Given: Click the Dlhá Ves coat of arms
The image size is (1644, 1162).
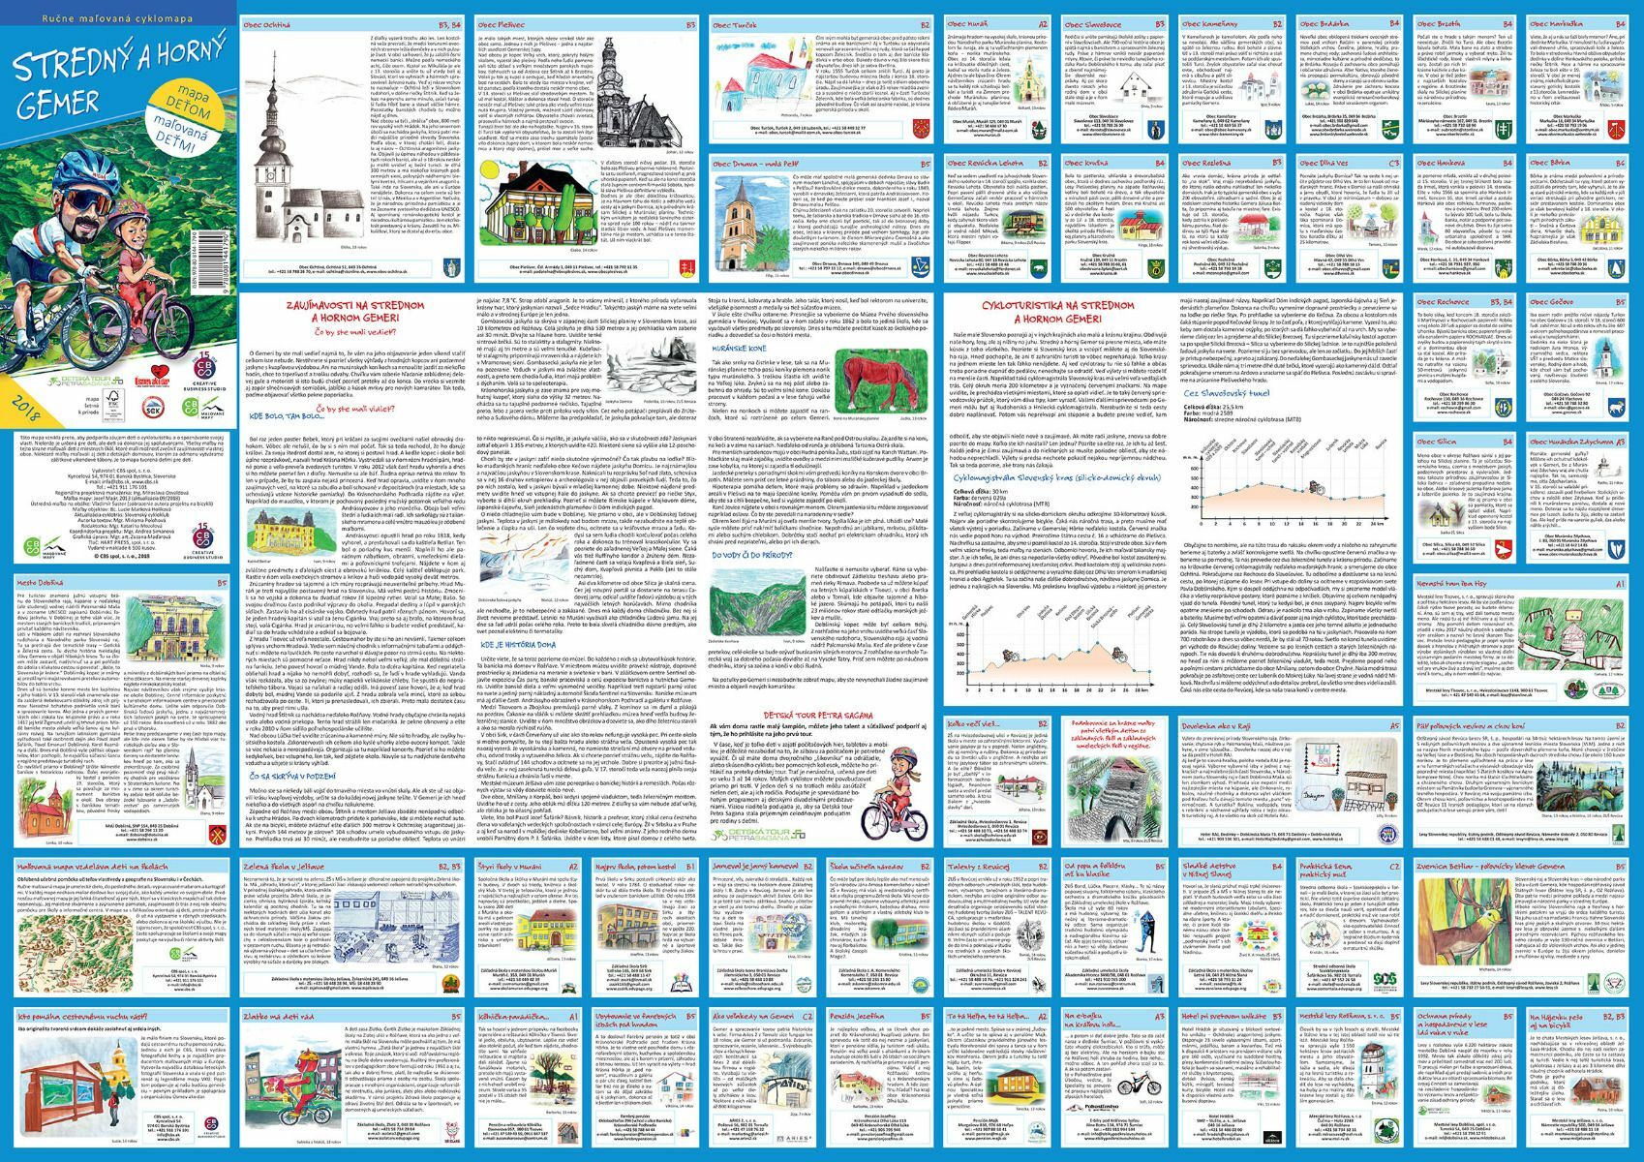Looking at the screenshot, I should pyautogui.click(x=1393, y=269).
